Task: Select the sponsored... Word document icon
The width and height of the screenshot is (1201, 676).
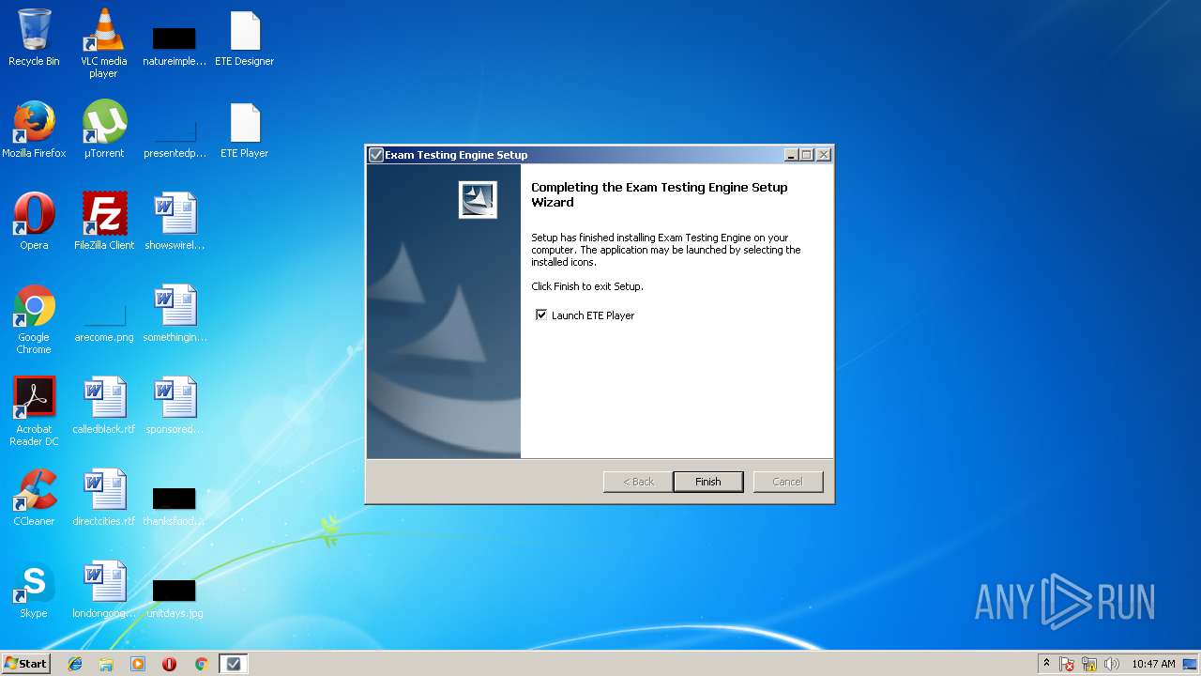Action: tap(175, 406)
